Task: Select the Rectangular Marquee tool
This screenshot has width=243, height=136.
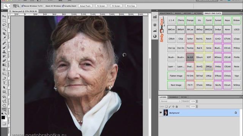Action: (4, 20)
